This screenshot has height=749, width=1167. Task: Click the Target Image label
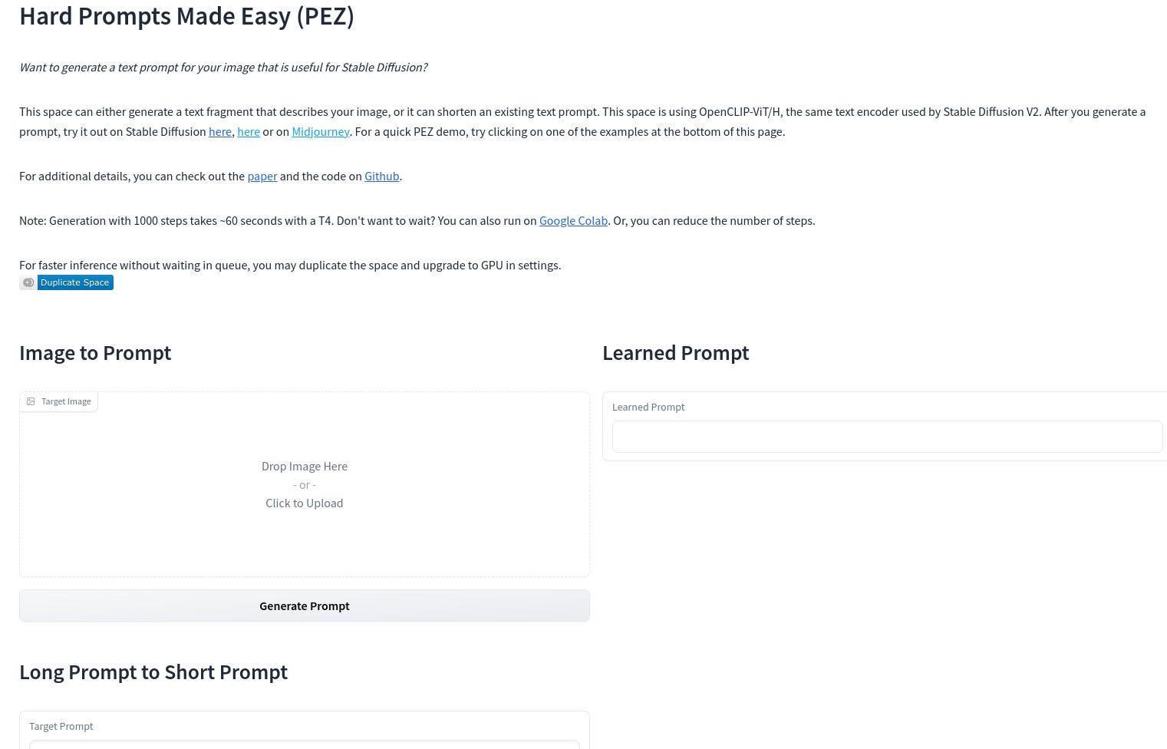(x=66, y=401)
